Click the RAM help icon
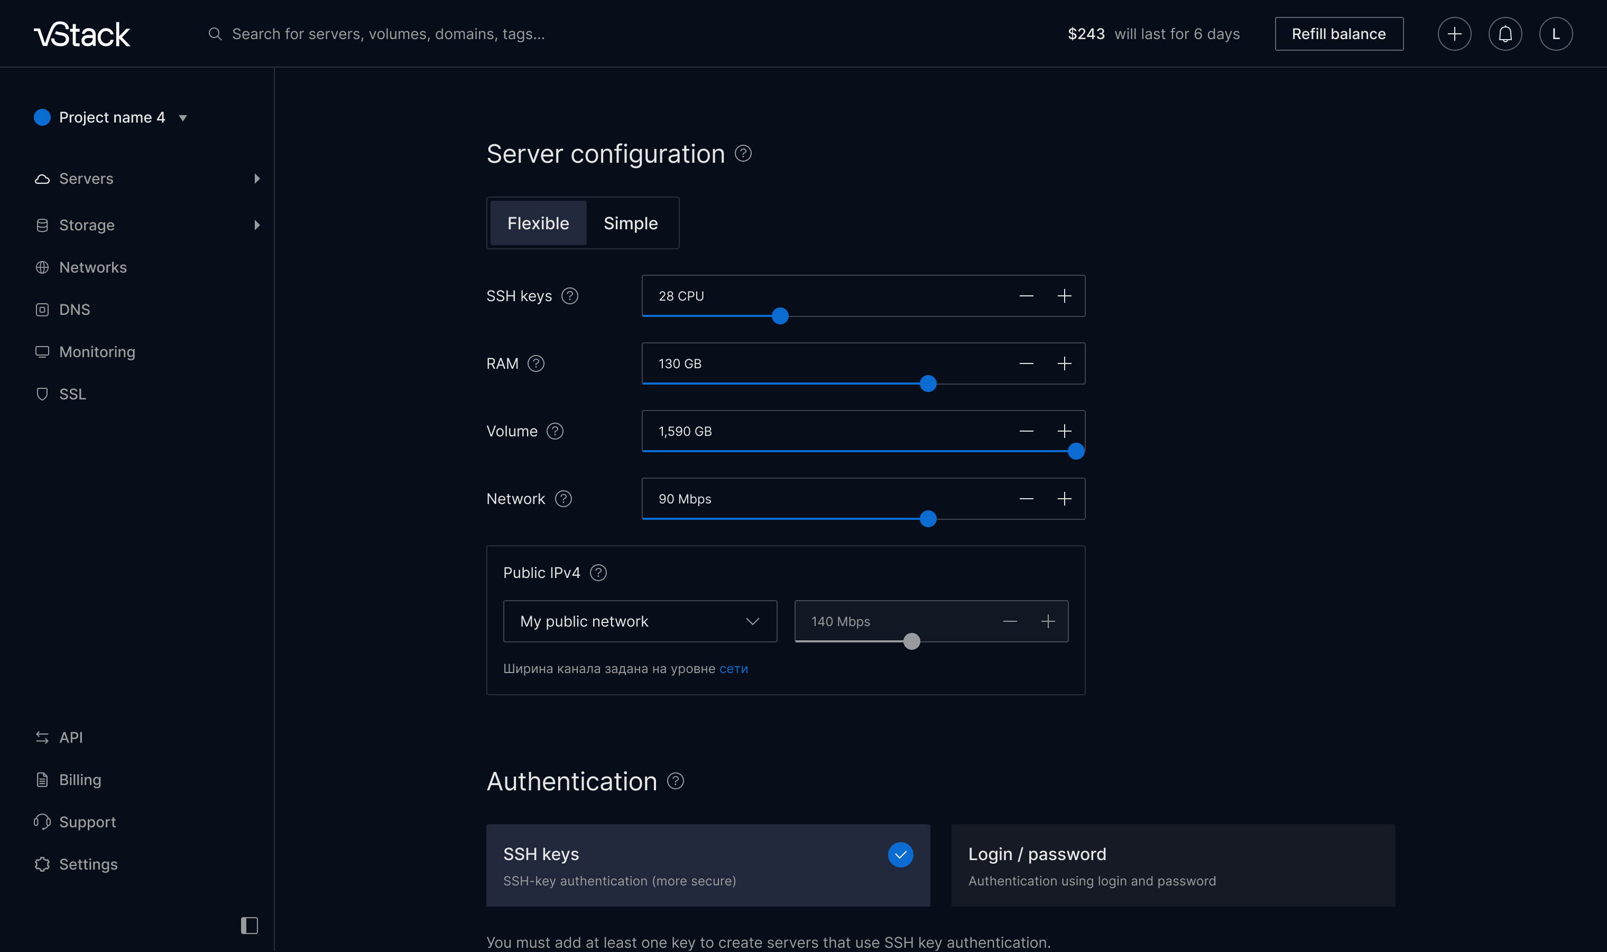 (536, 363)
